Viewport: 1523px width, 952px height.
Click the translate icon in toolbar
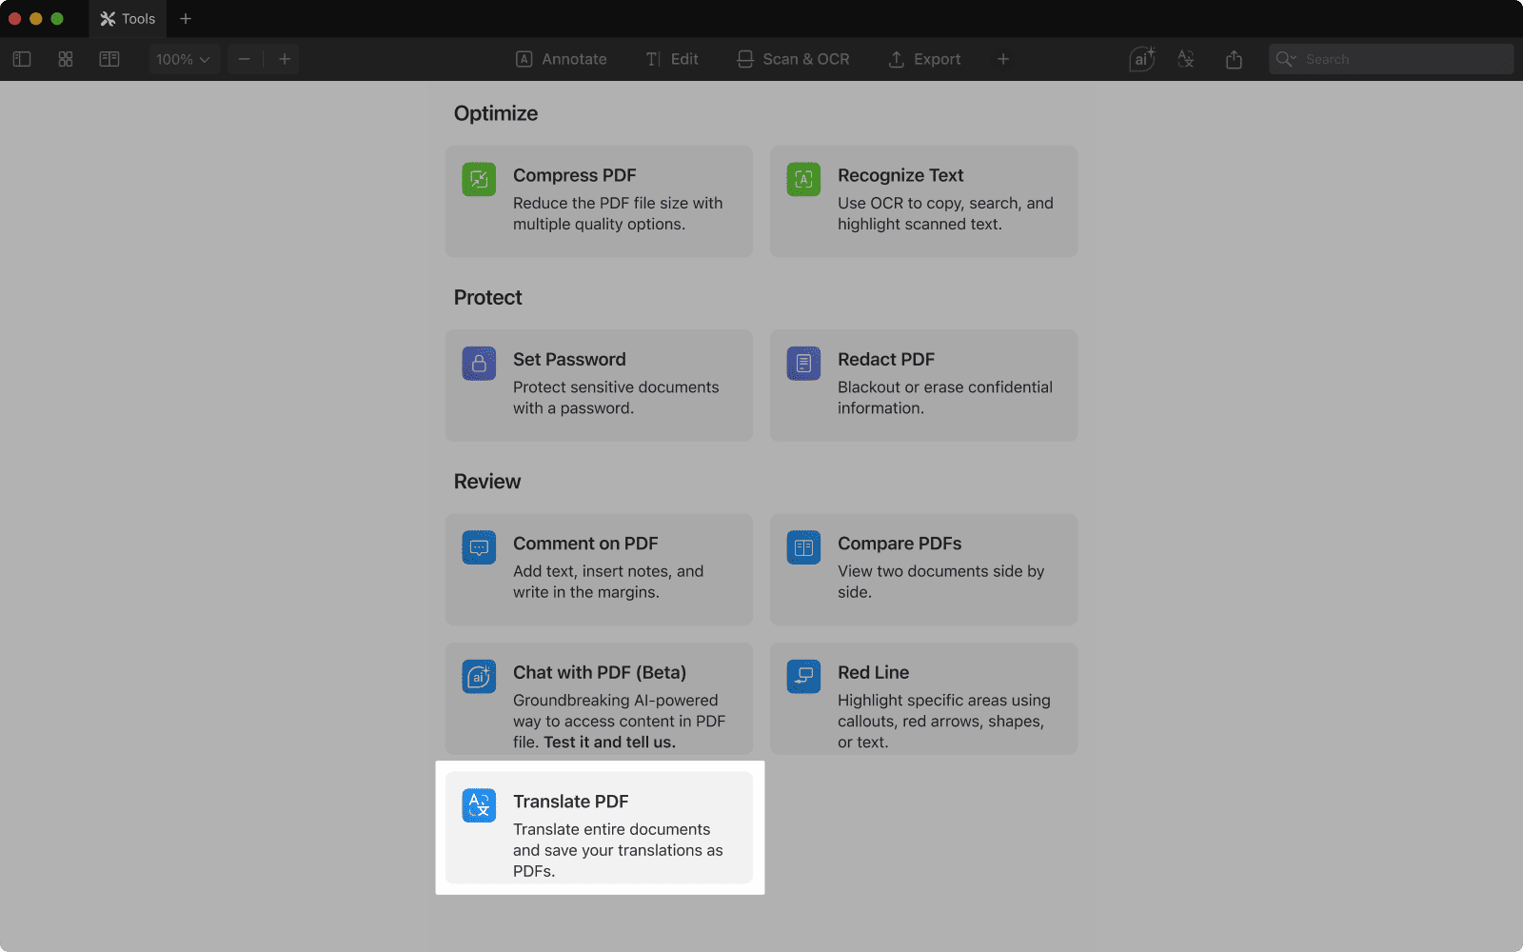tap(1186, 59)
